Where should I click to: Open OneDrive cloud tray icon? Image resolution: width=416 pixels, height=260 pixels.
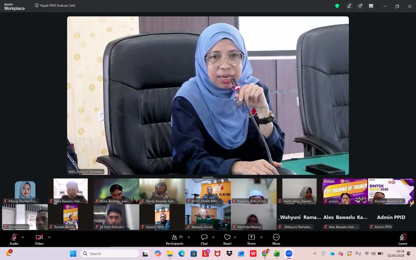pos(332,253)
